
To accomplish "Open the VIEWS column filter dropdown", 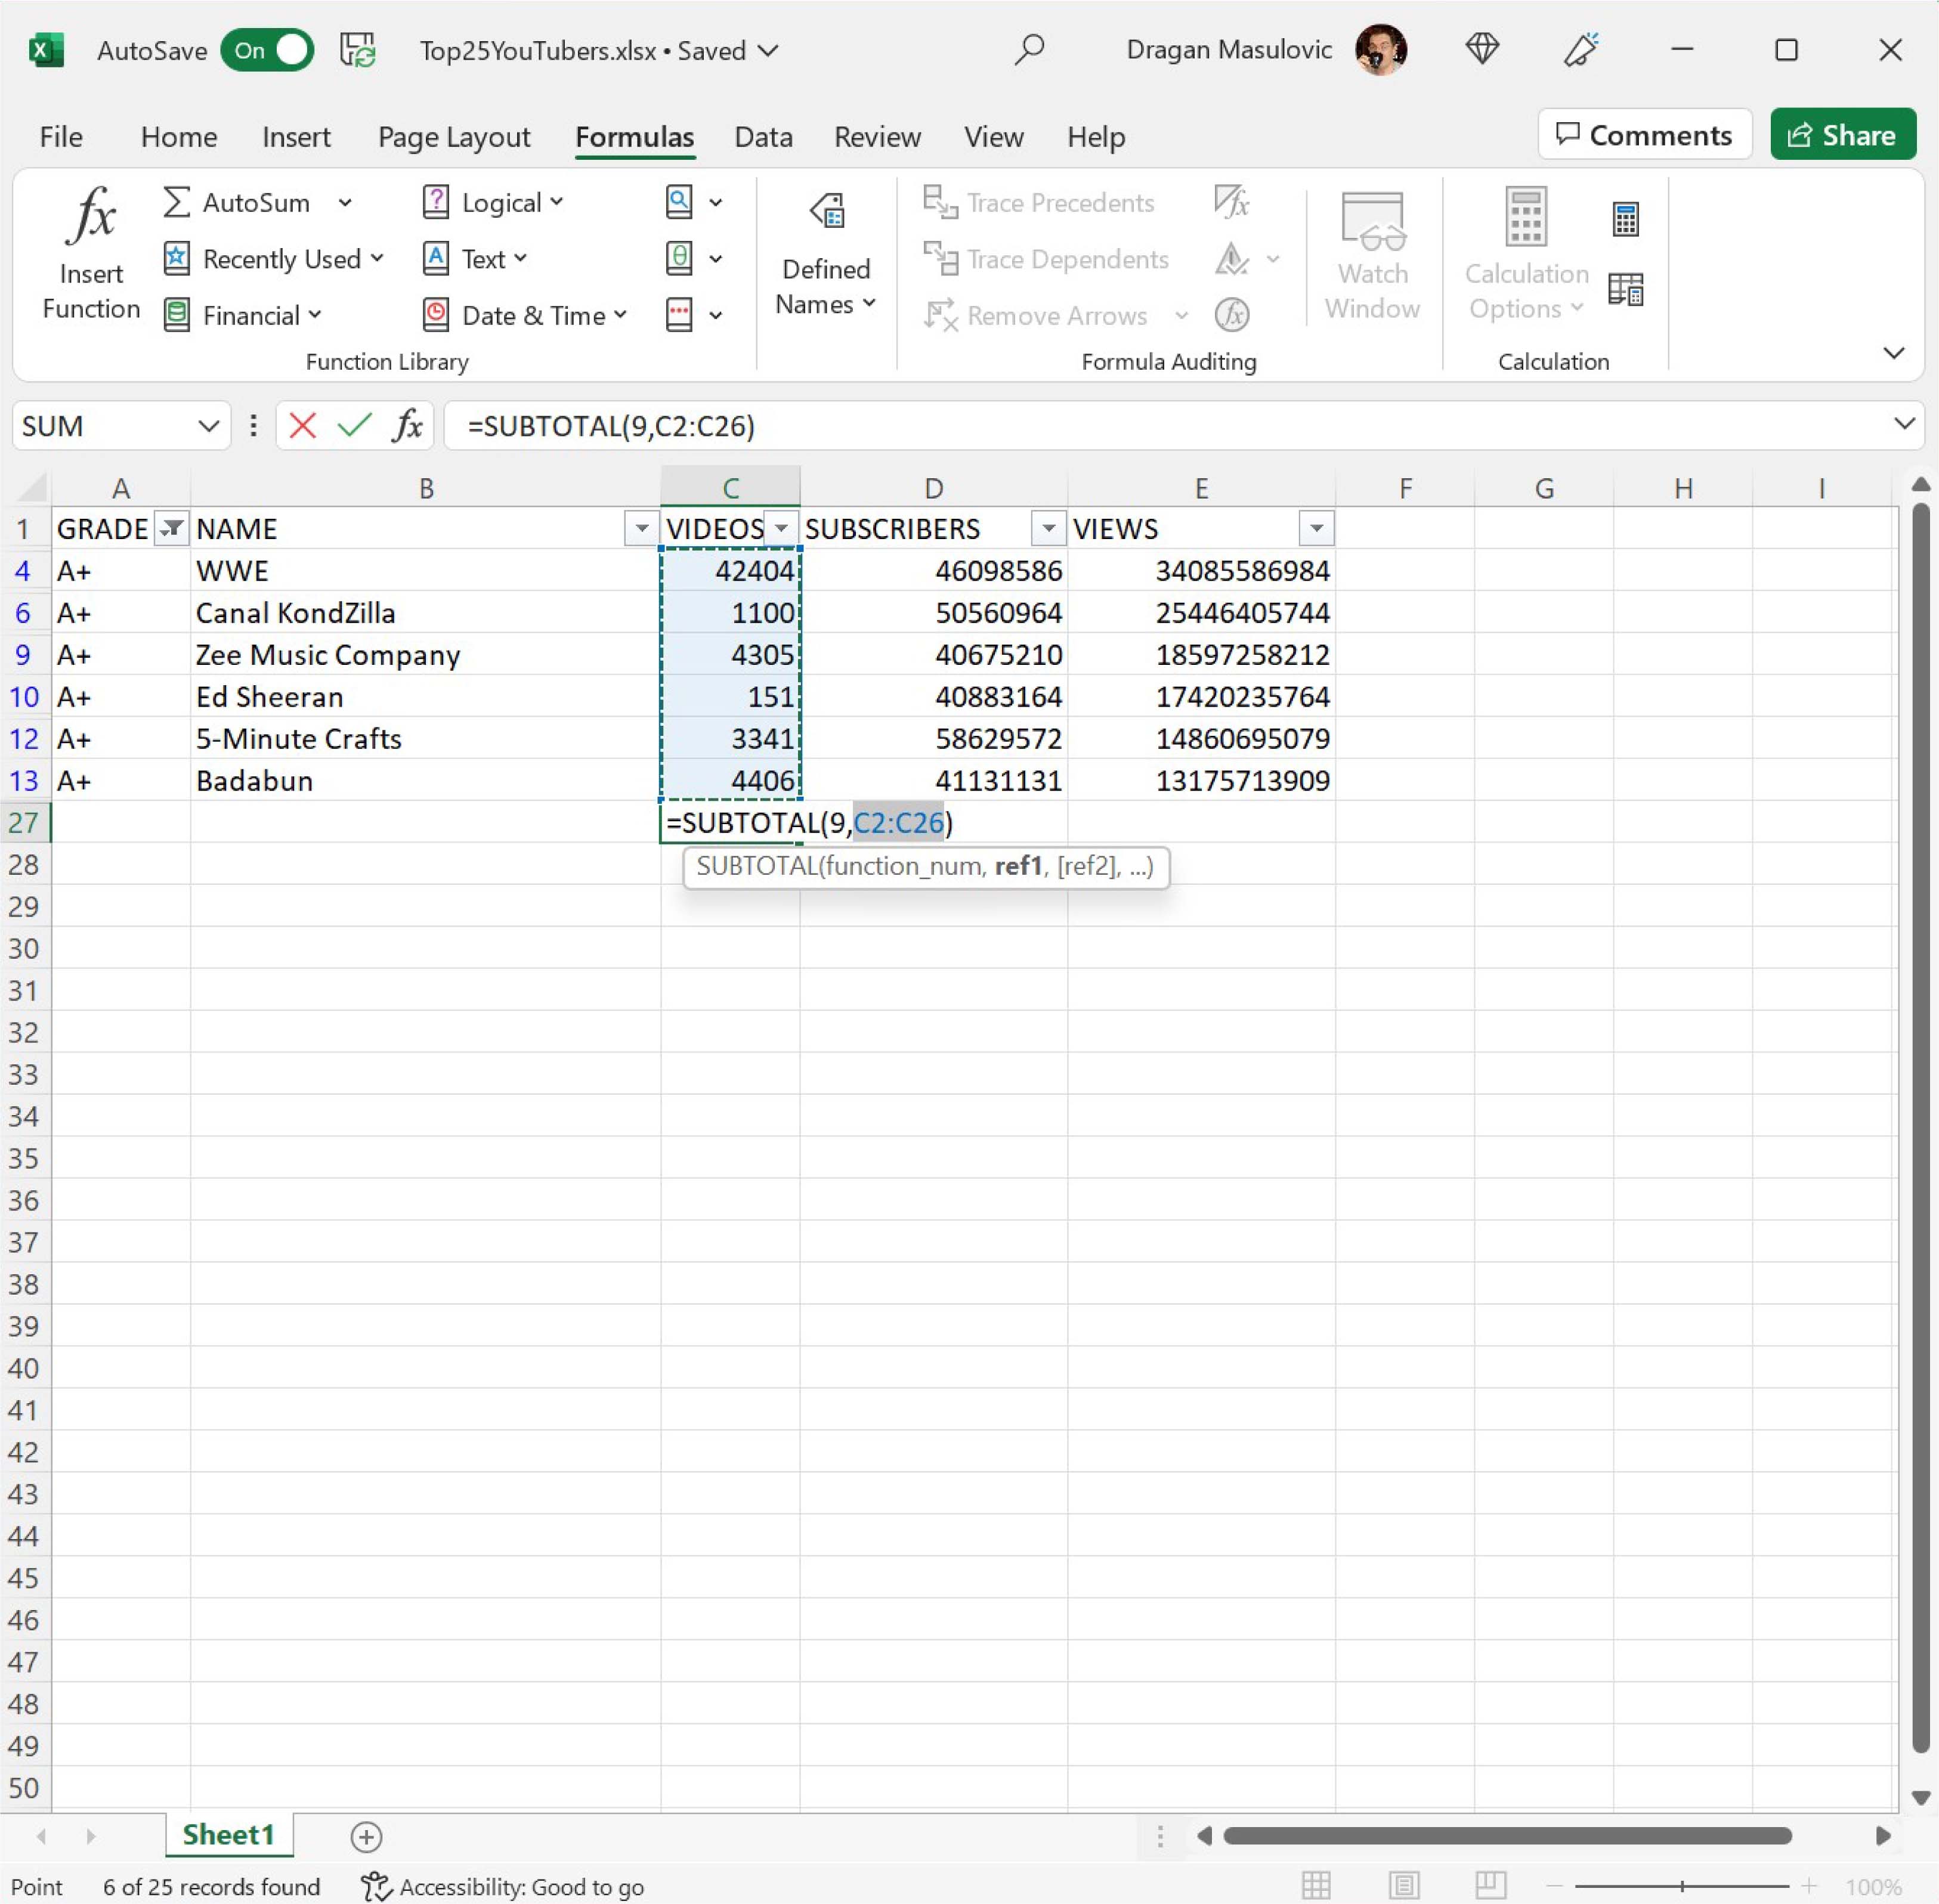I will pyautogui.click(x=1316, y=528).
